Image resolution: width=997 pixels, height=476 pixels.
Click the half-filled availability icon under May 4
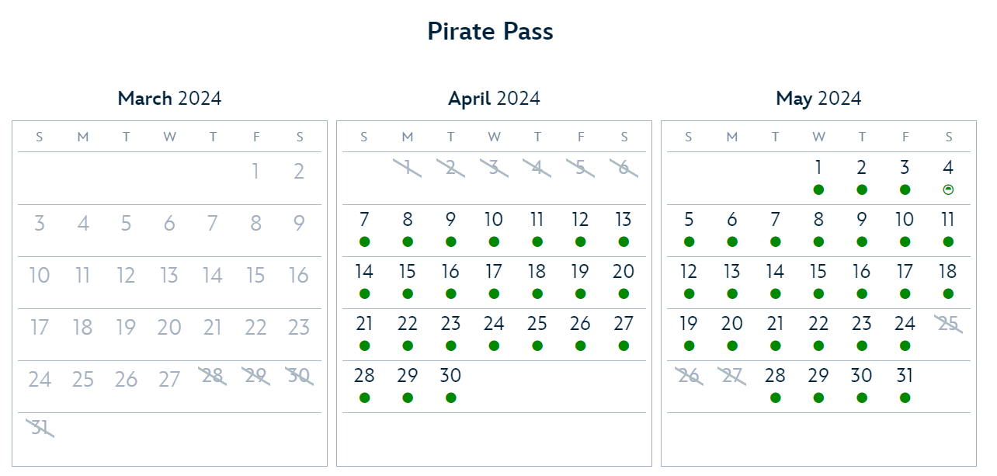948,189
